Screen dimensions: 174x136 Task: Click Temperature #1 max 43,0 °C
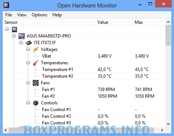click(142, 69)
